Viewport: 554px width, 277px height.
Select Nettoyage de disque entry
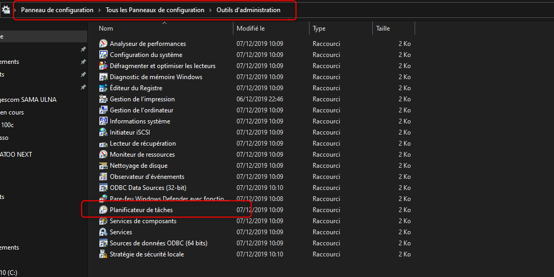click(138, 166)
